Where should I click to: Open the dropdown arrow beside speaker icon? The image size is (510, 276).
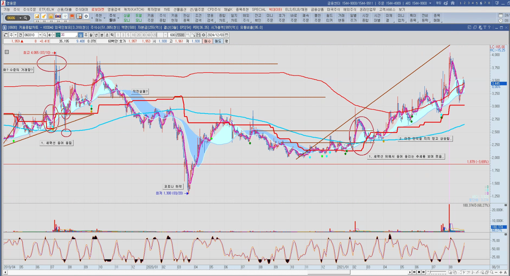click(54, 35)
